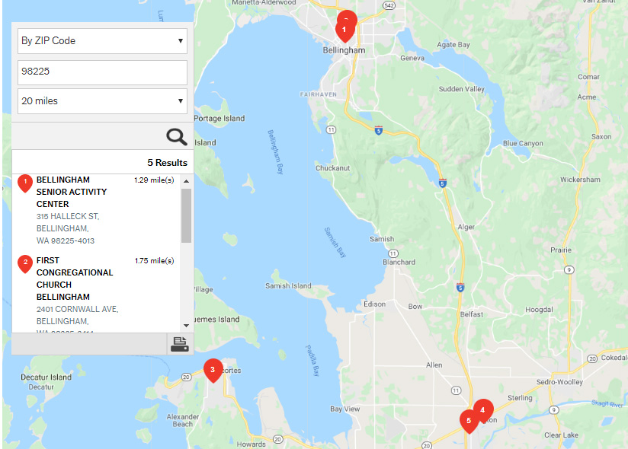Click the Geneva map label
The image size is (628, 449).
(x=412, y=58)
